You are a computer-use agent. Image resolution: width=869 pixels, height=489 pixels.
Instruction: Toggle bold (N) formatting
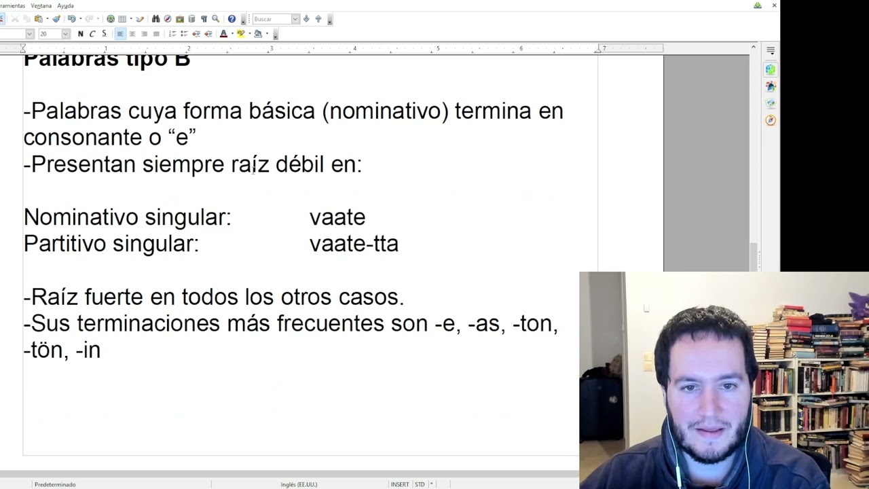click(80, 34)
